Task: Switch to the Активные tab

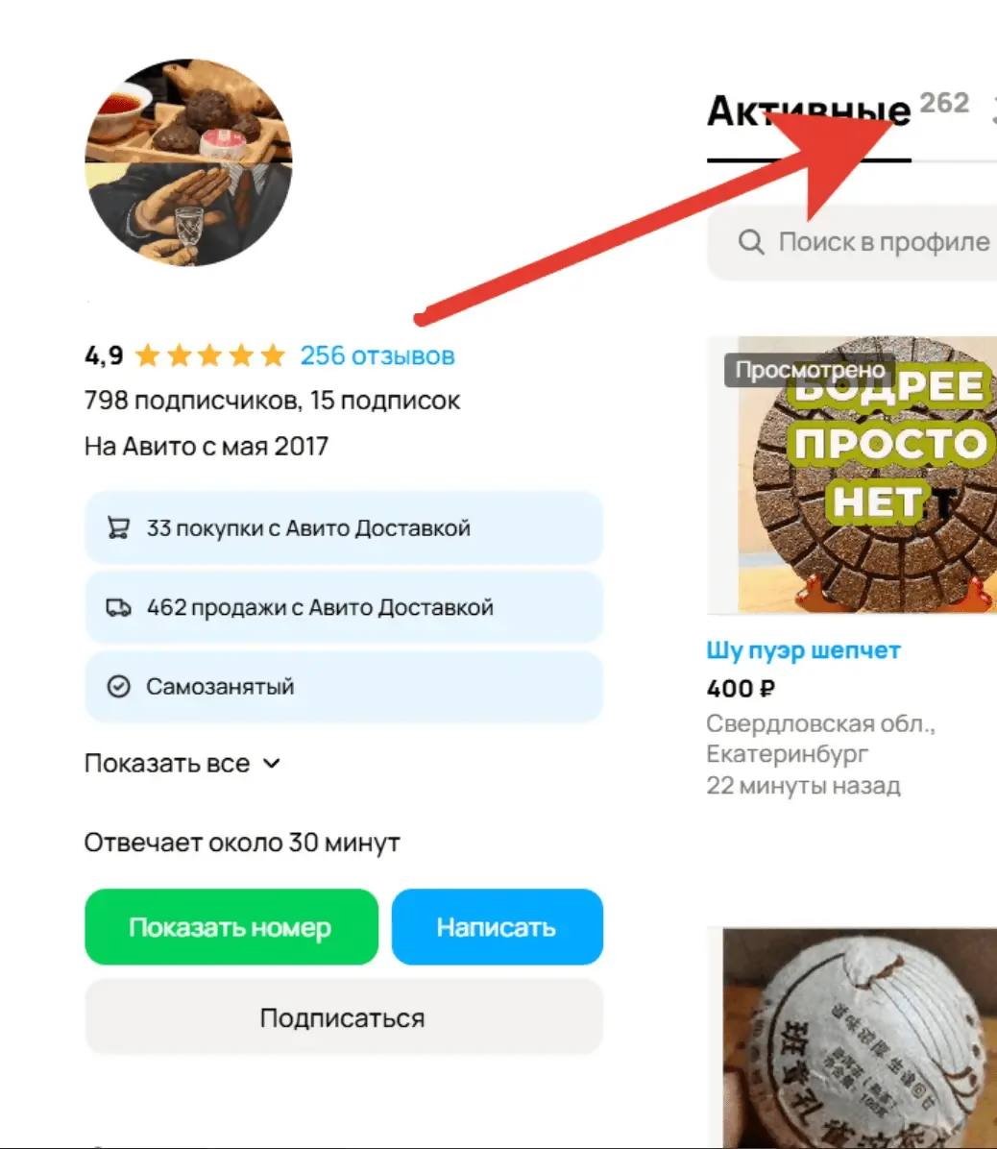Action: coord(809,111)
